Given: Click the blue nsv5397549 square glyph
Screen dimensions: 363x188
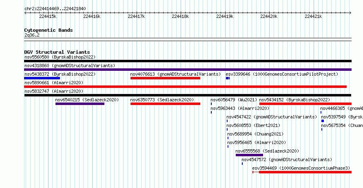Looking at the screenshot, I should click(323, 121).
